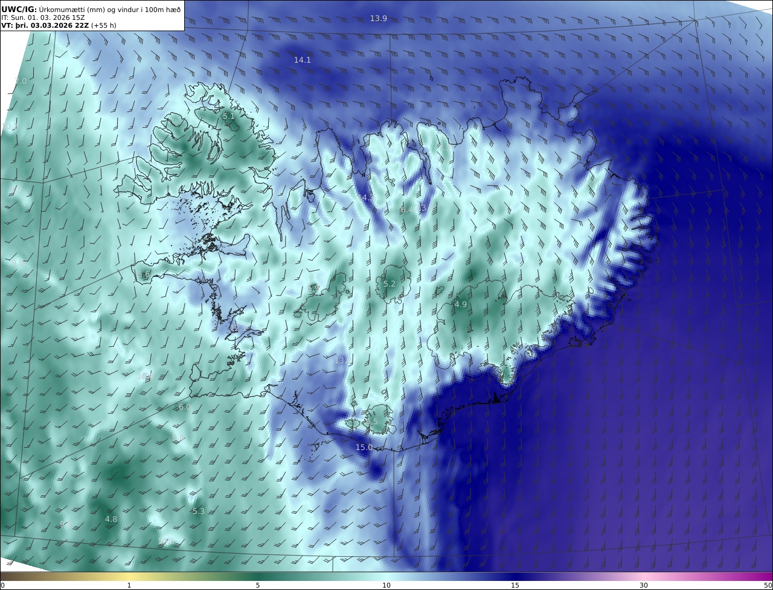Click the color bar tick label 10
Screen dimensions: 773x590
(x=386, y=585)
